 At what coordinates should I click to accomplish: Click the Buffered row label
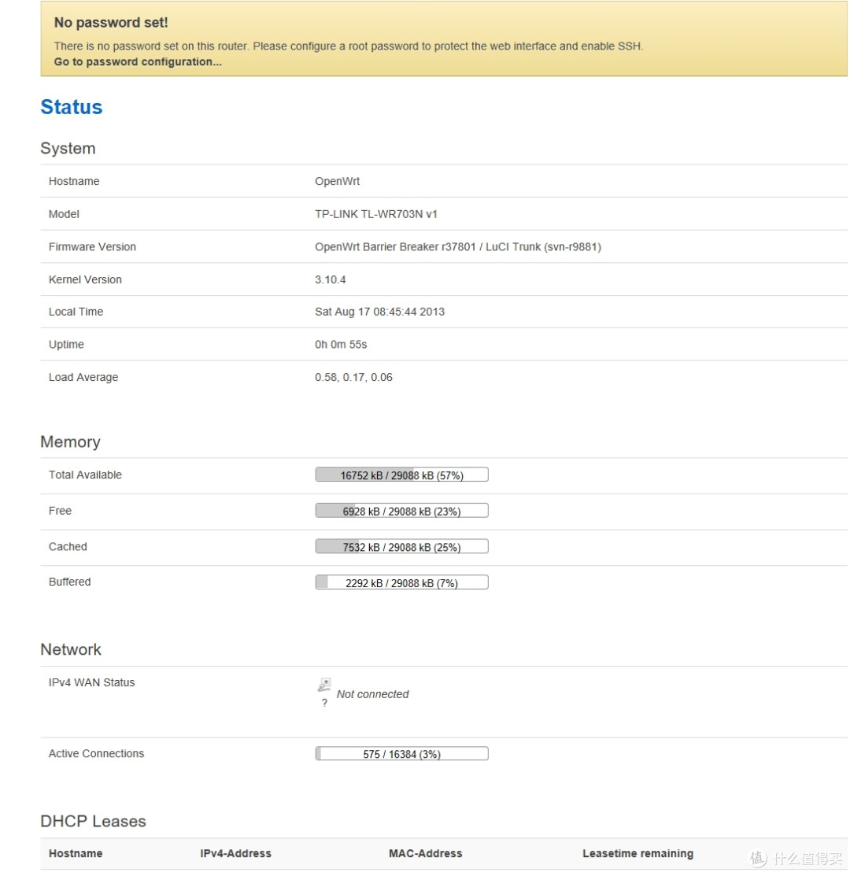pyautogui.click(x=69, y=582)
